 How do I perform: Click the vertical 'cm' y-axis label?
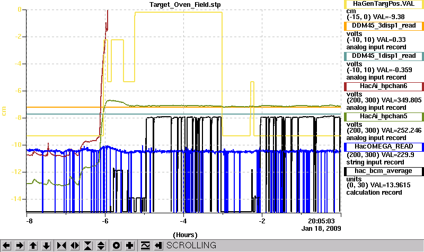(x=4, y=111)
